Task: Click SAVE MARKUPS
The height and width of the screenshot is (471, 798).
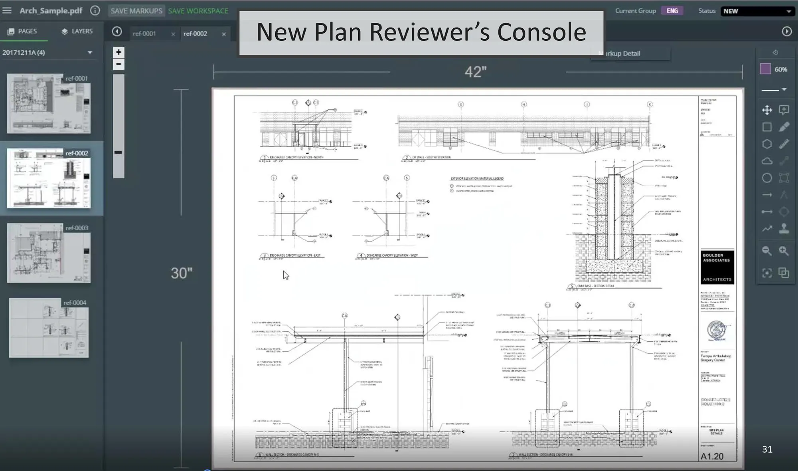Action: (x=136, y=11)
